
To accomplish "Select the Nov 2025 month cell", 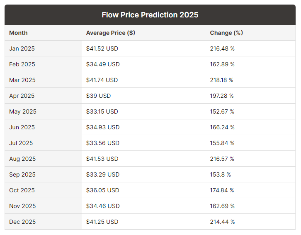I will (22, 206).
